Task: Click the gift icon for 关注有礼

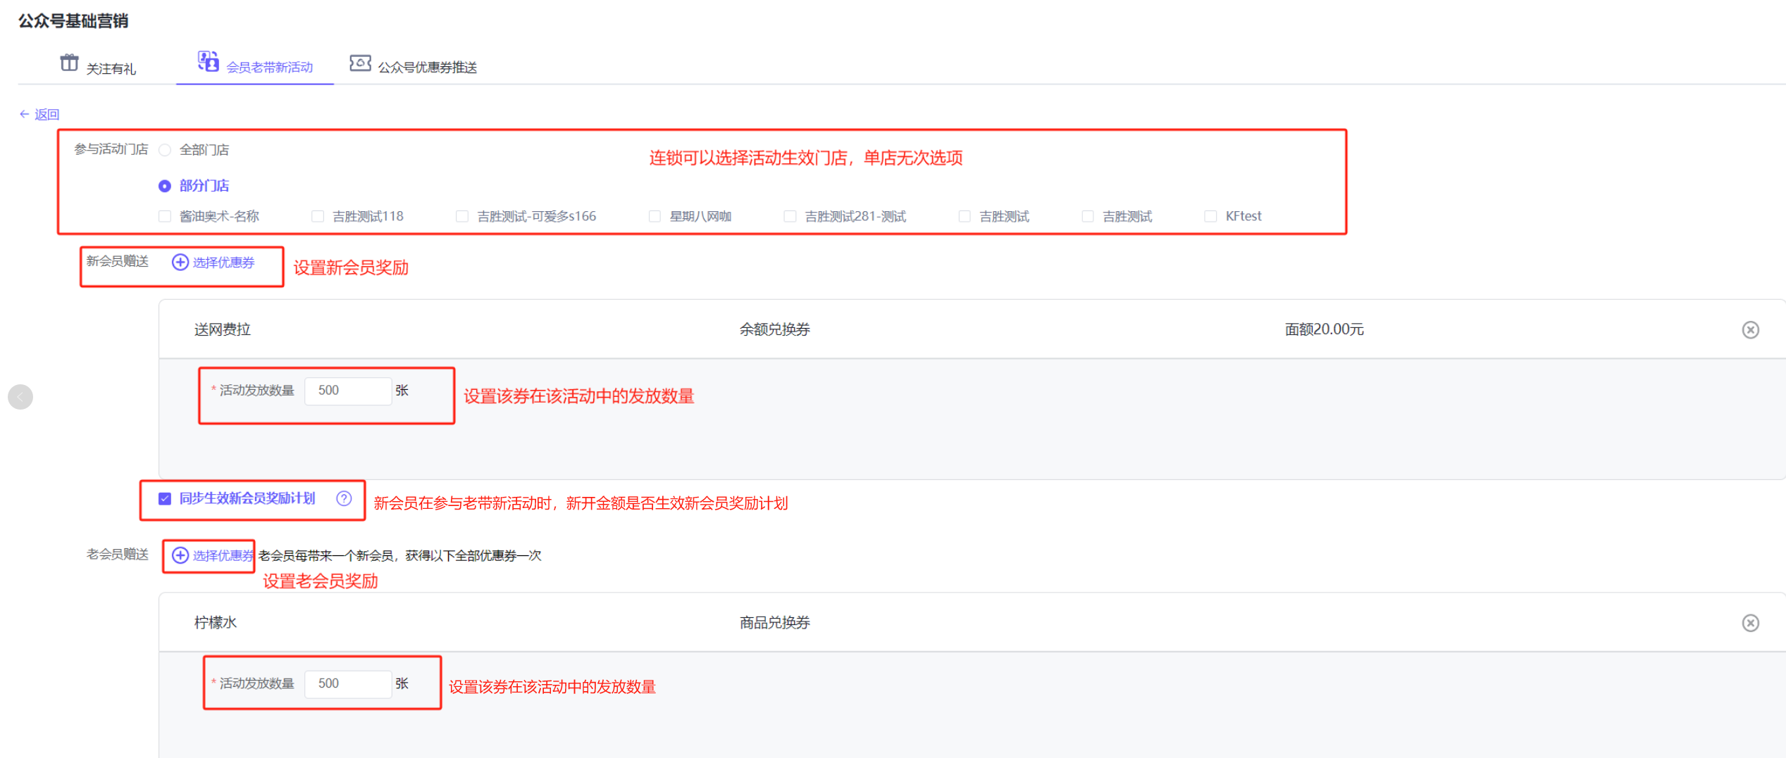Action: coord(69,63)
